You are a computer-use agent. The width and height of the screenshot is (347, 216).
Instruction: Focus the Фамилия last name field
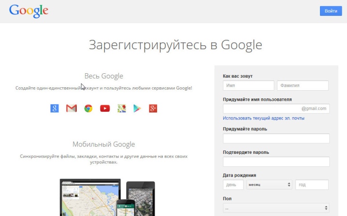[303, 85]
